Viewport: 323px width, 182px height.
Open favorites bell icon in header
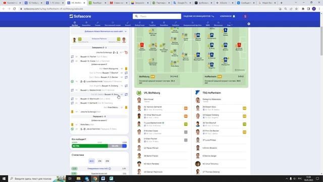pyautogui.click(x=234, y=16)
